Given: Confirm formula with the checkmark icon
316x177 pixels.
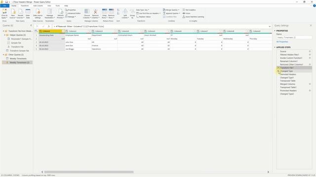Looking at the screenshot, I should pyautogui.click(x=43, y=26).
